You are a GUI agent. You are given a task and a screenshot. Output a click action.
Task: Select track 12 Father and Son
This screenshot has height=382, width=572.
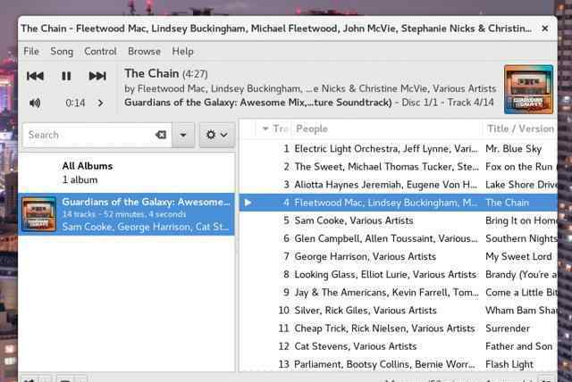click(399, 346)
